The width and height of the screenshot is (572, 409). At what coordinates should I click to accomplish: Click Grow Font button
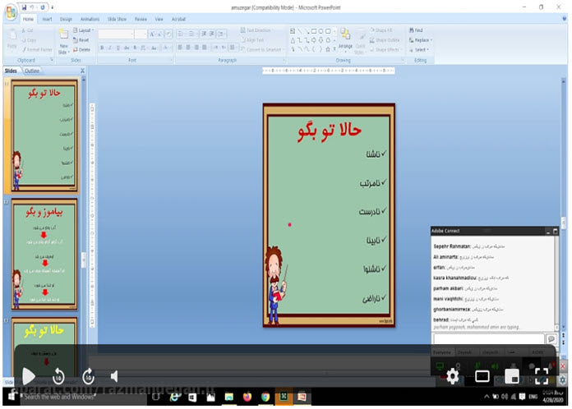coord(152,34)
